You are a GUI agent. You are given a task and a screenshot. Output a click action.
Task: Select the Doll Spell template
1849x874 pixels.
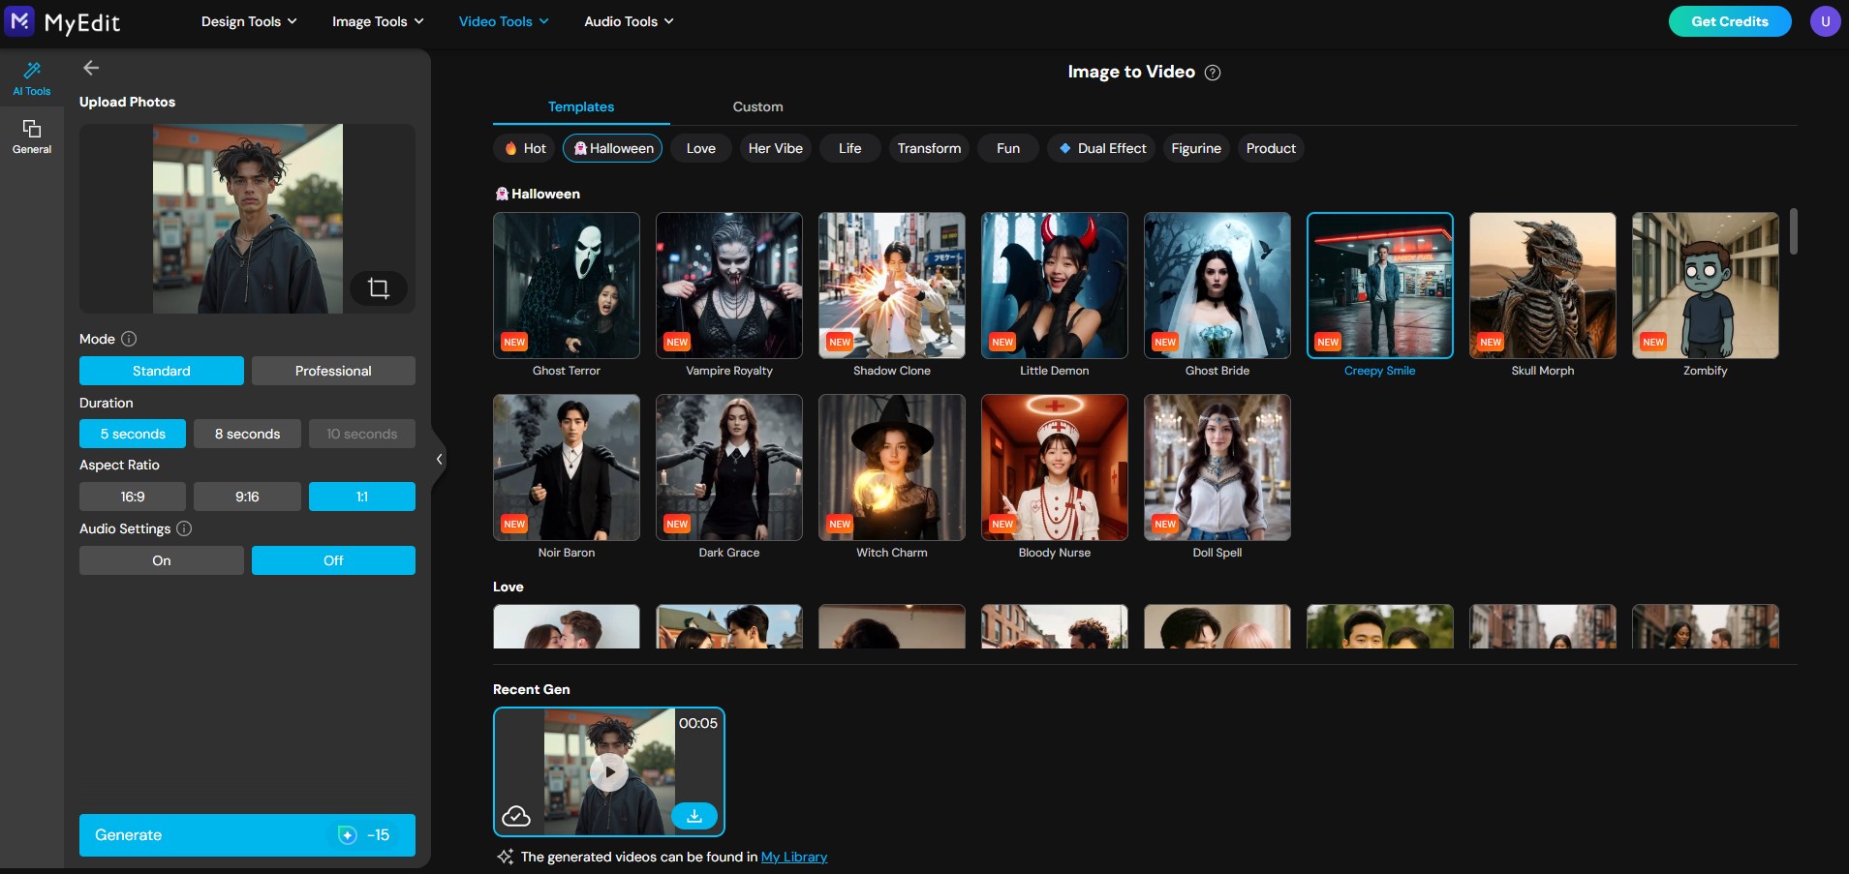pos(1217,467)
